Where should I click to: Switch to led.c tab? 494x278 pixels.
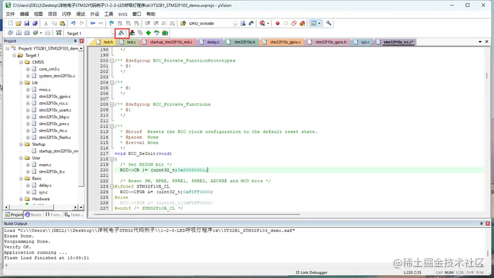[x=128, y=42]
